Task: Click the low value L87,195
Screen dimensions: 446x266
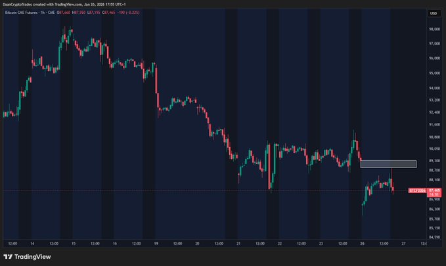Action: pos(93,12)
